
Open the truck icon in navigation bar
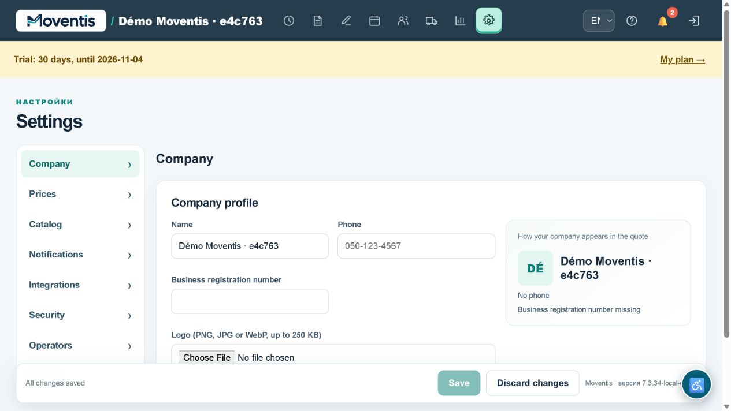click(x=432, y=21)
